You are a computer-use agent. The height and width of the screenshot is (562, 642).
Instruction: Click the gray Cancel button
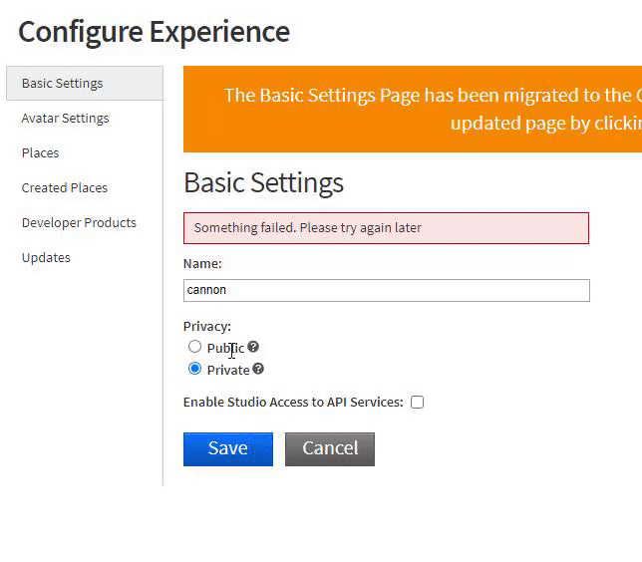[329, 448]
